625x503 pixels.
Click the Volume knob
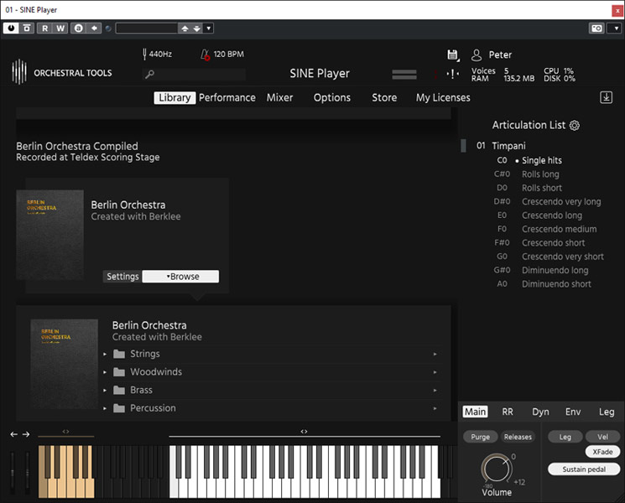(x=496, y=470)
